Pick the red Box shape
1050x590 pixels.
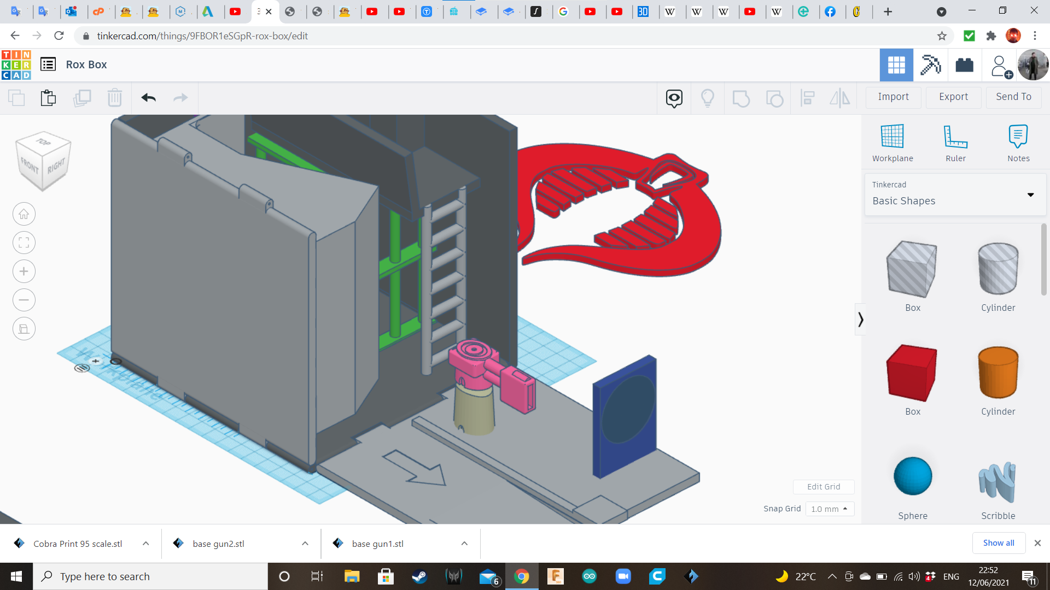pos(912,373)
